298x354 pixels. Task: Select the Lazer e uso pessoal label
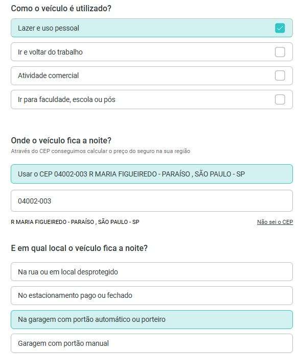click(49, 28)
